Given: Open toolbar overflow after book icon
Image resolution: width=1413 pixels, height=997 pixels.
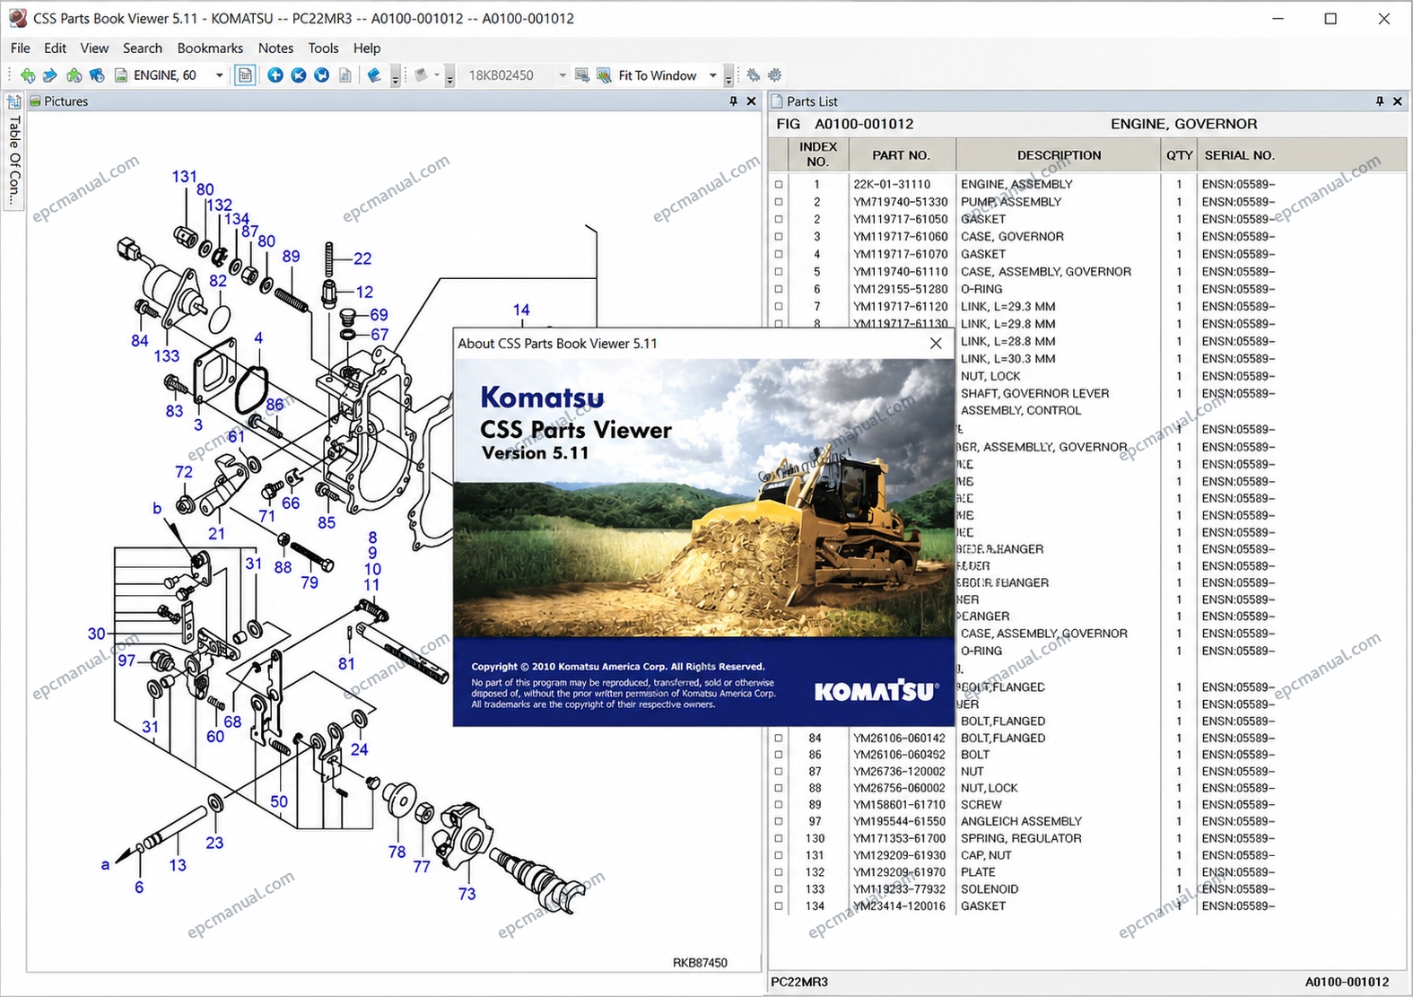Looking at the screenshot, I should coord(396,77).
